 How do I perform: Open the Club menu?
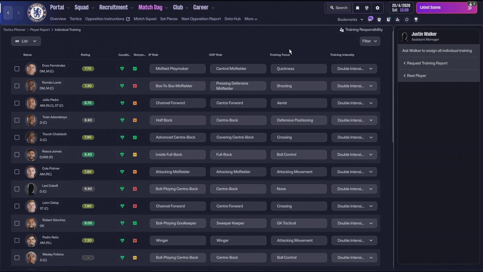(181, 8)
